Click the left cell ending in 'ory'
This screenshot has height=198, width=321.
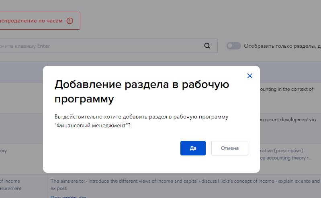click(x=3, y=151)
